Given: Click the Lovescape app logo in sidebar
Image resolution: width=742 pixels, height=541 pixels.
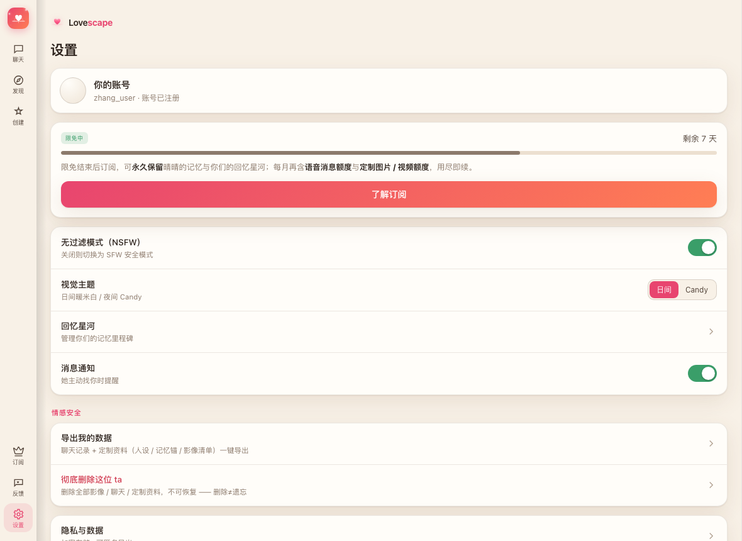Looking at the screenshot, I should pos(18,18).
